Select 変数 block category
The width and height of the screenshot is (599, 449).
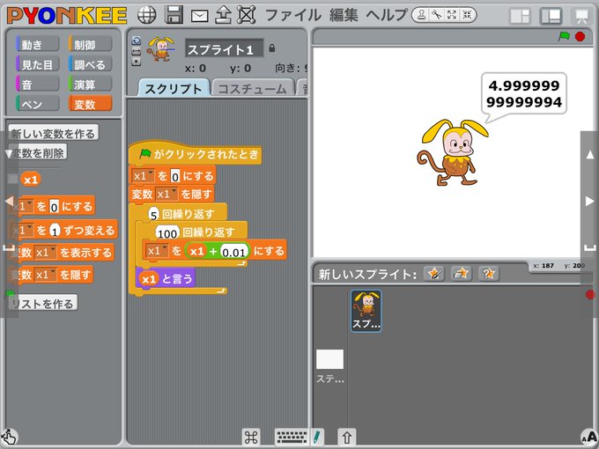(90, 104)
